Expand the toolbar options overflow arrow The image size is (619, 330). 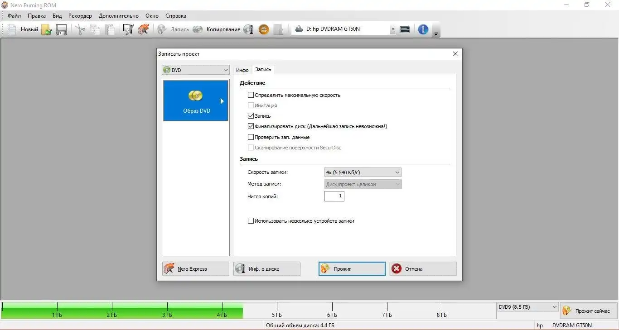click(x=436, y=34)
